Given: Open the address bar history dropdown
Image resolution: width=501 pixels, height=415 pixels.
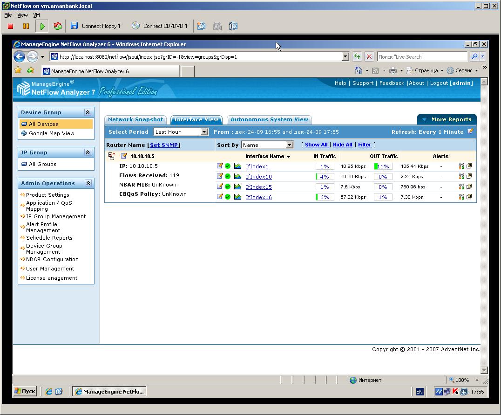Looking at the screenshot, I should [x=345, y=57].
